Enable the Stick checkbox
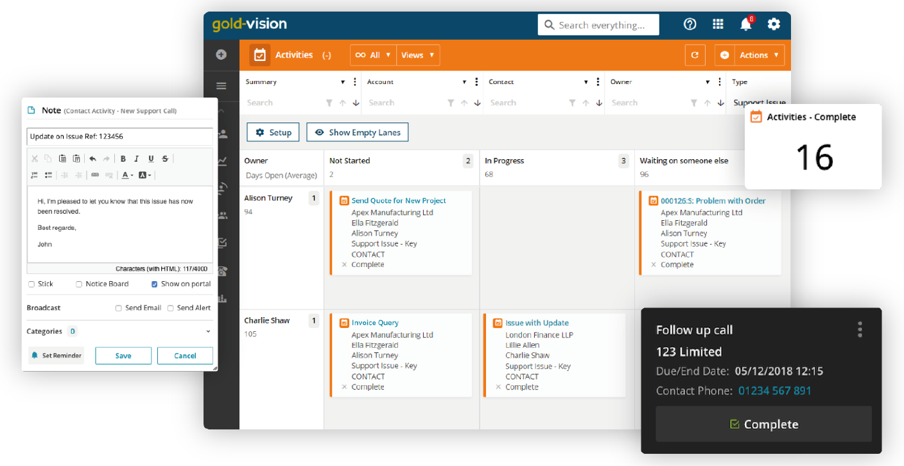 pyautogui.click(x=31, y=284)
